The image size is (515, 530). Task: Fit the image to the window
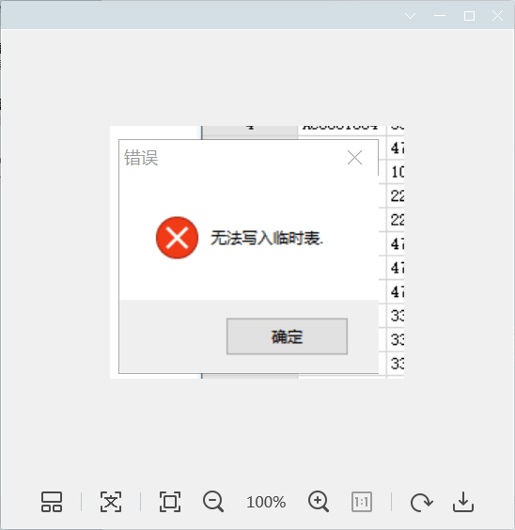coord(170,502)
